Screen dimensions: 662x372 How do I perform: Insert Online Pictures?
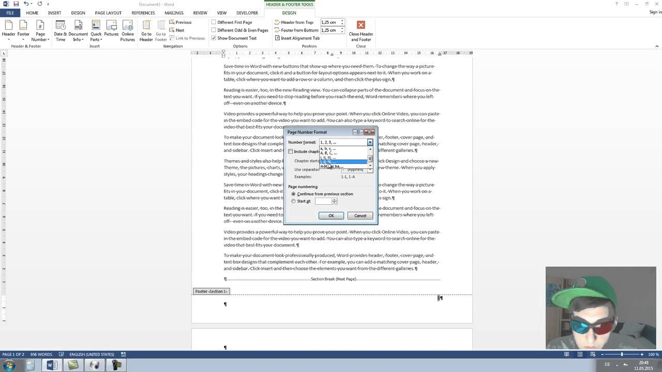[x=127, y=30]
